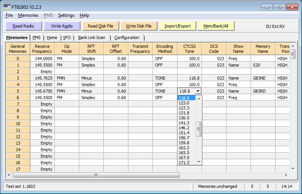The image size is (302, 194).
Task: Switch to the Bank Link Scan tab
Action: (92, 37)
